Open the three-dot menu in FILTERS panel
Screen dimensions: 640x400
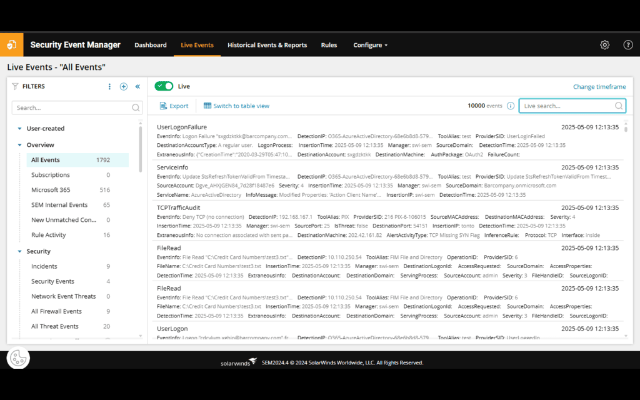109,86
